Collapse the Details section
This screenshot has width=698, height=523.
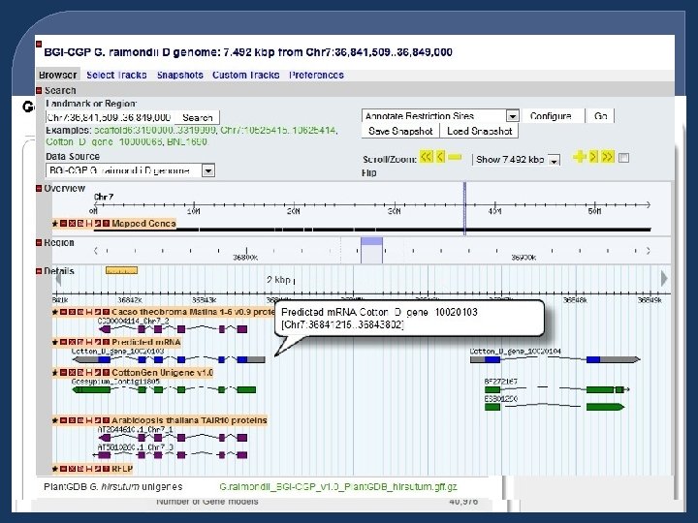[x=39, y=271]
